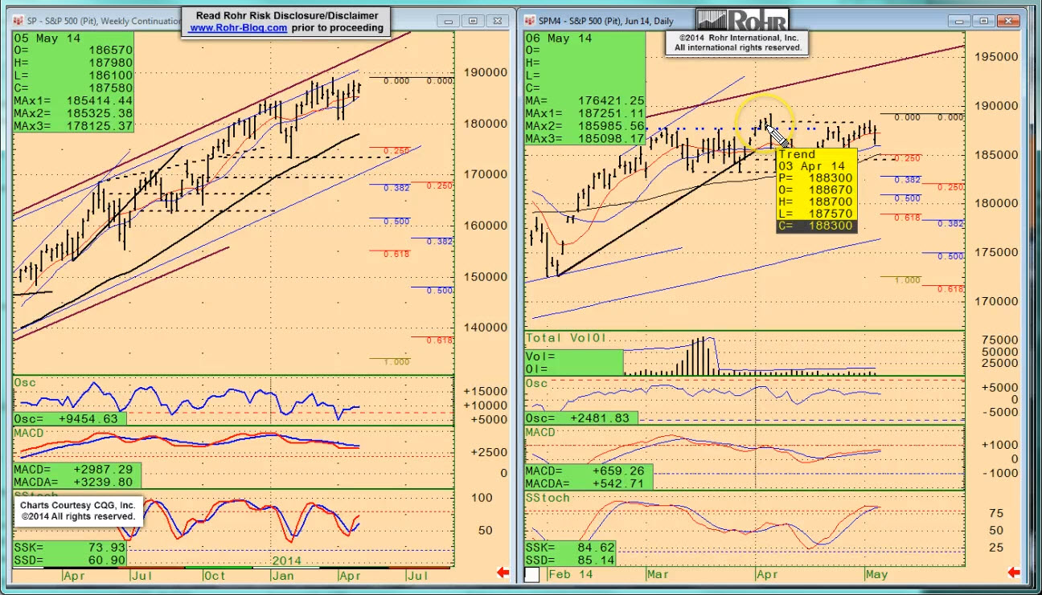The height and width of the screenshot is (595, 1042).
Task: Click red scroll arrow on weekly chart
Action: pyautogui.click(x=503, y=573)
